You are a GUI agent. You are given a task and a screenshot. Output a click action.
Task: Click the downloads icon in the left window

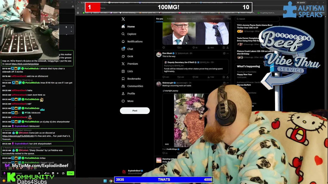click(x=73, y=6)
